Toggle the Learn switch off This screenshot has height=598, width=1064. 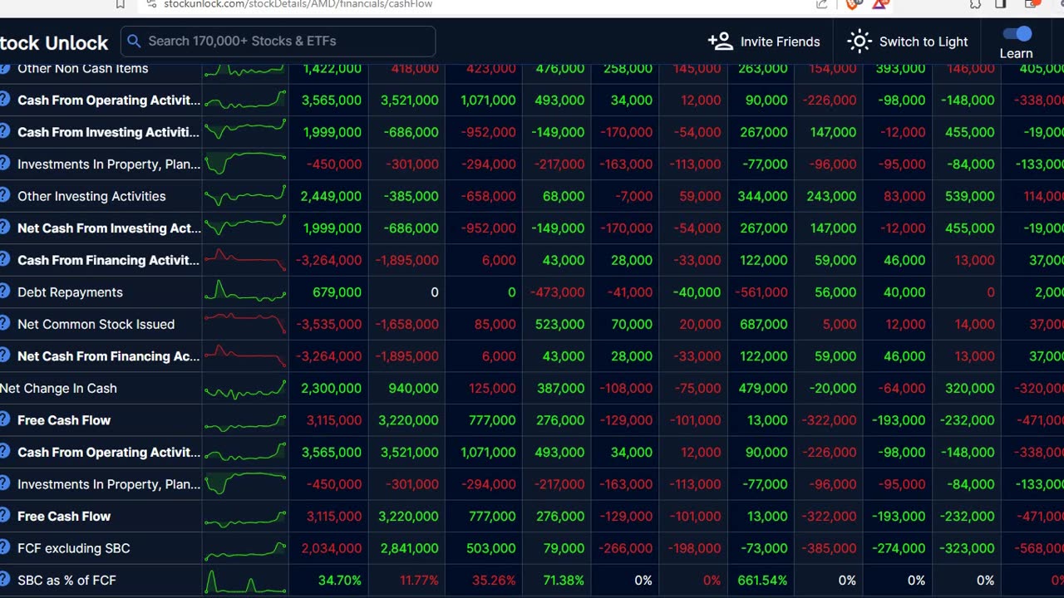point(1017,34)
